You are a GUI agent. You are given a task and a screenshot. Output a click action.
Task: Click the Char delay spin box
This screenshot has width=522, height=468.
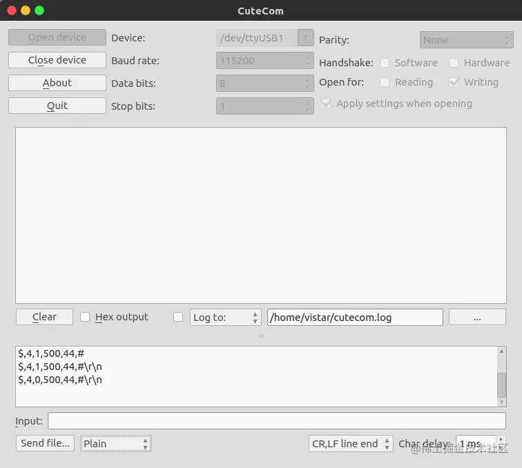pyautogui.click(x=481, y=443)
